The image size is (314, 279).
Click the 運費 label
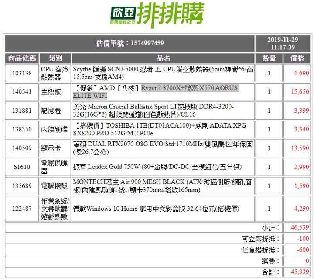[x=271, y=261]
